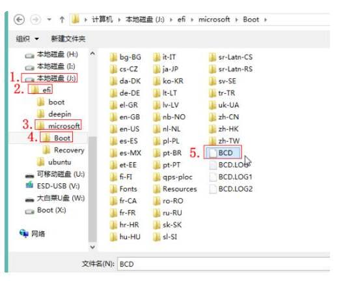Viewport: 343px width, 281px height.
Task: Click the Forward navigation arrow
Action: [x=35, y=20]
